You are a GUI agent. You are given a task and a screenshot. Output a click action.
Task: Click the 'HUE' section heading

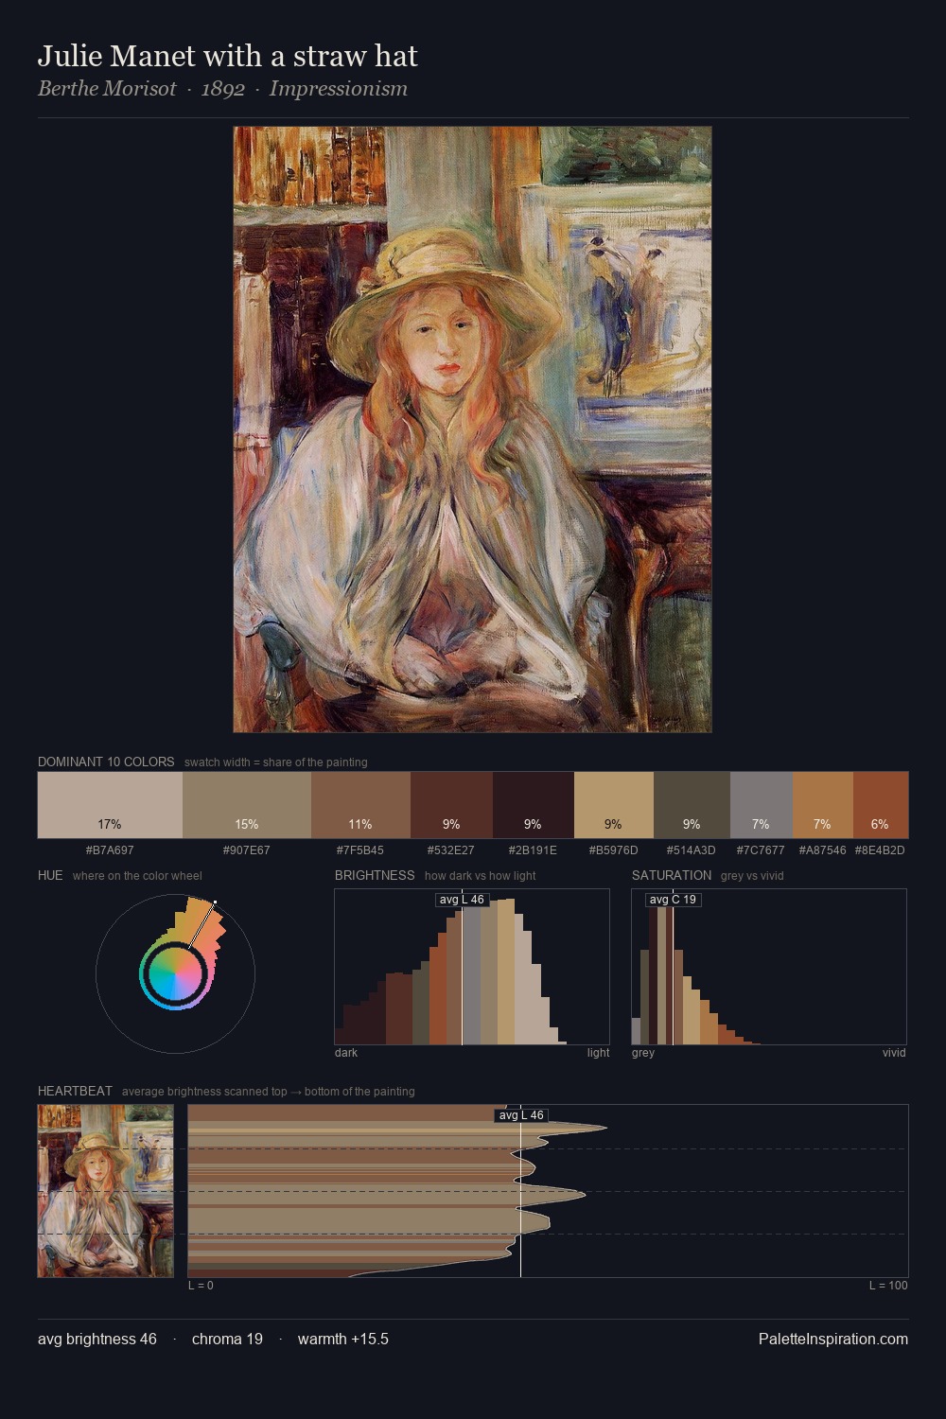(x=50, y=875)
